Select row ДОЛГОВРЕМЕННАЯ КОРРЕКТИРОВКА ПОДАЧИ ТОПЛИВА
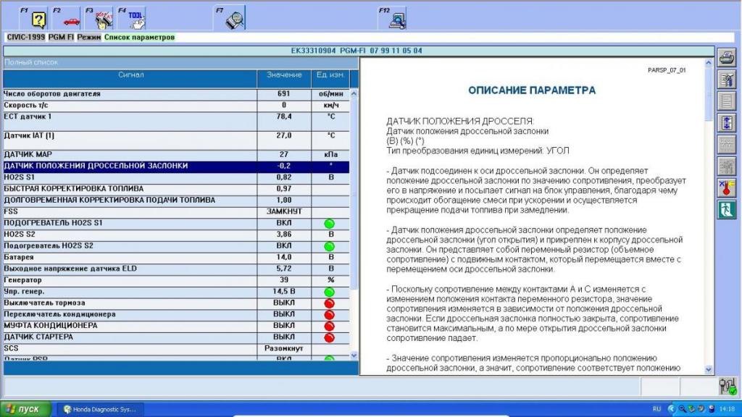 click(x=176, y=200)
